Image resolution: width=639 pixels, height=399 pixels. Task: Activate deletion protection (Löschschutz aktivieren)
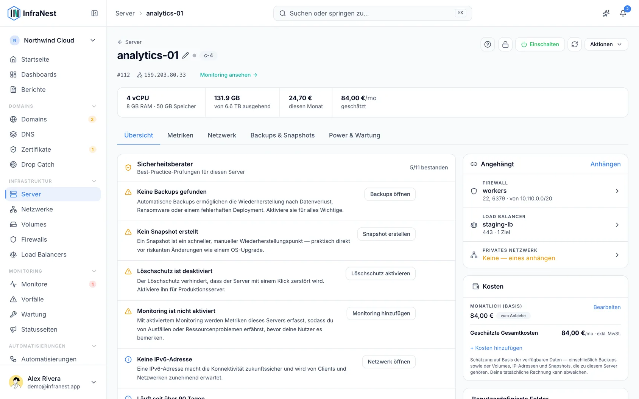pyautogui.click(x=380, y=273)
